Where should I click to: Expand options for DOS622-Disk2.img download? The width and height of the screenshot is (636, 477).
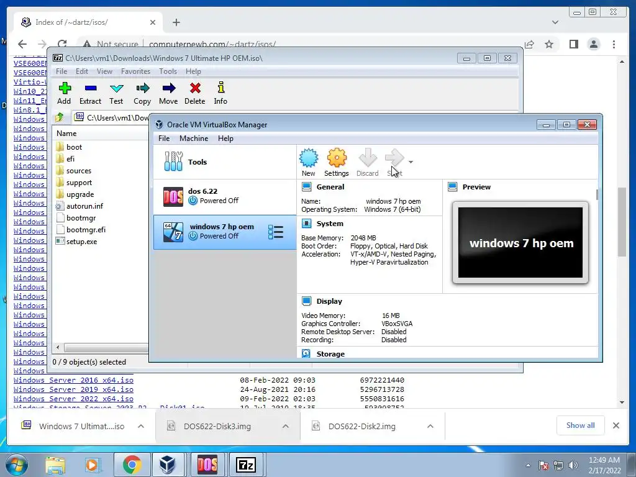[x=430, y=426]
